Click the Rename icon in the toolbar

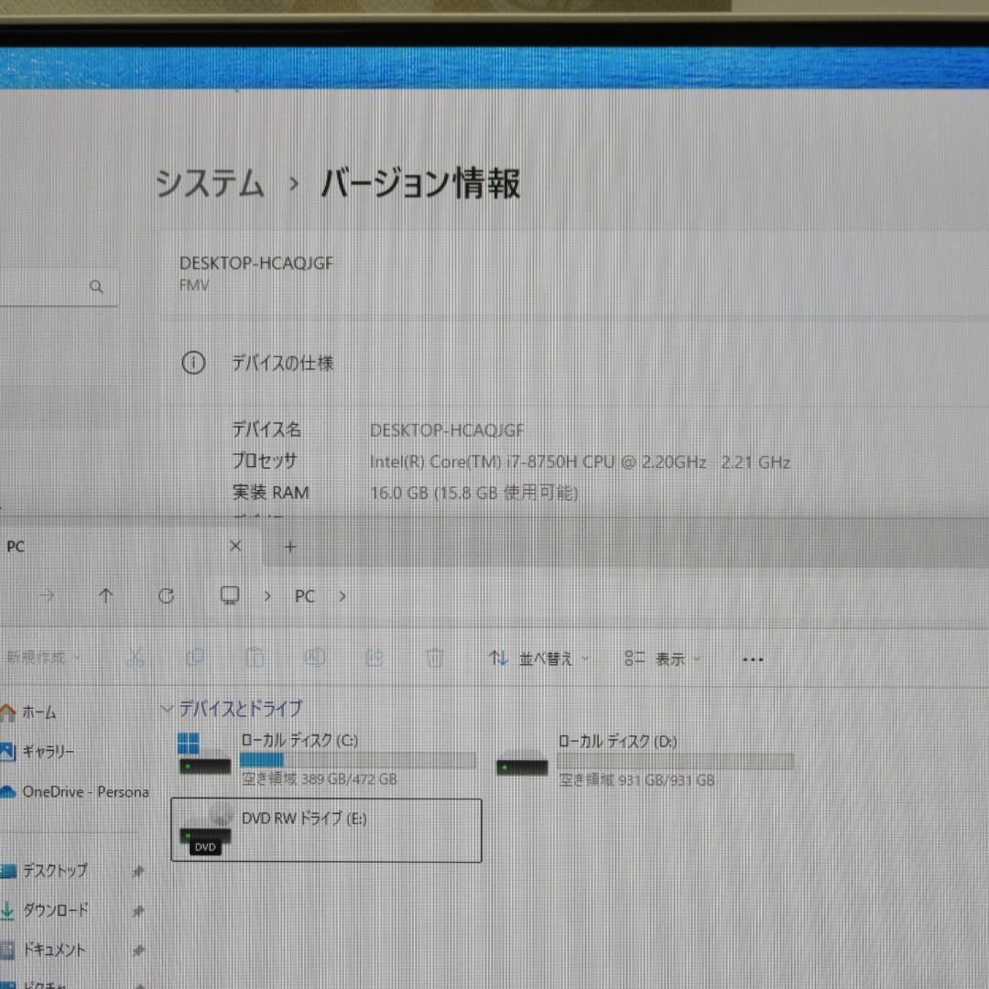[314, 658]
